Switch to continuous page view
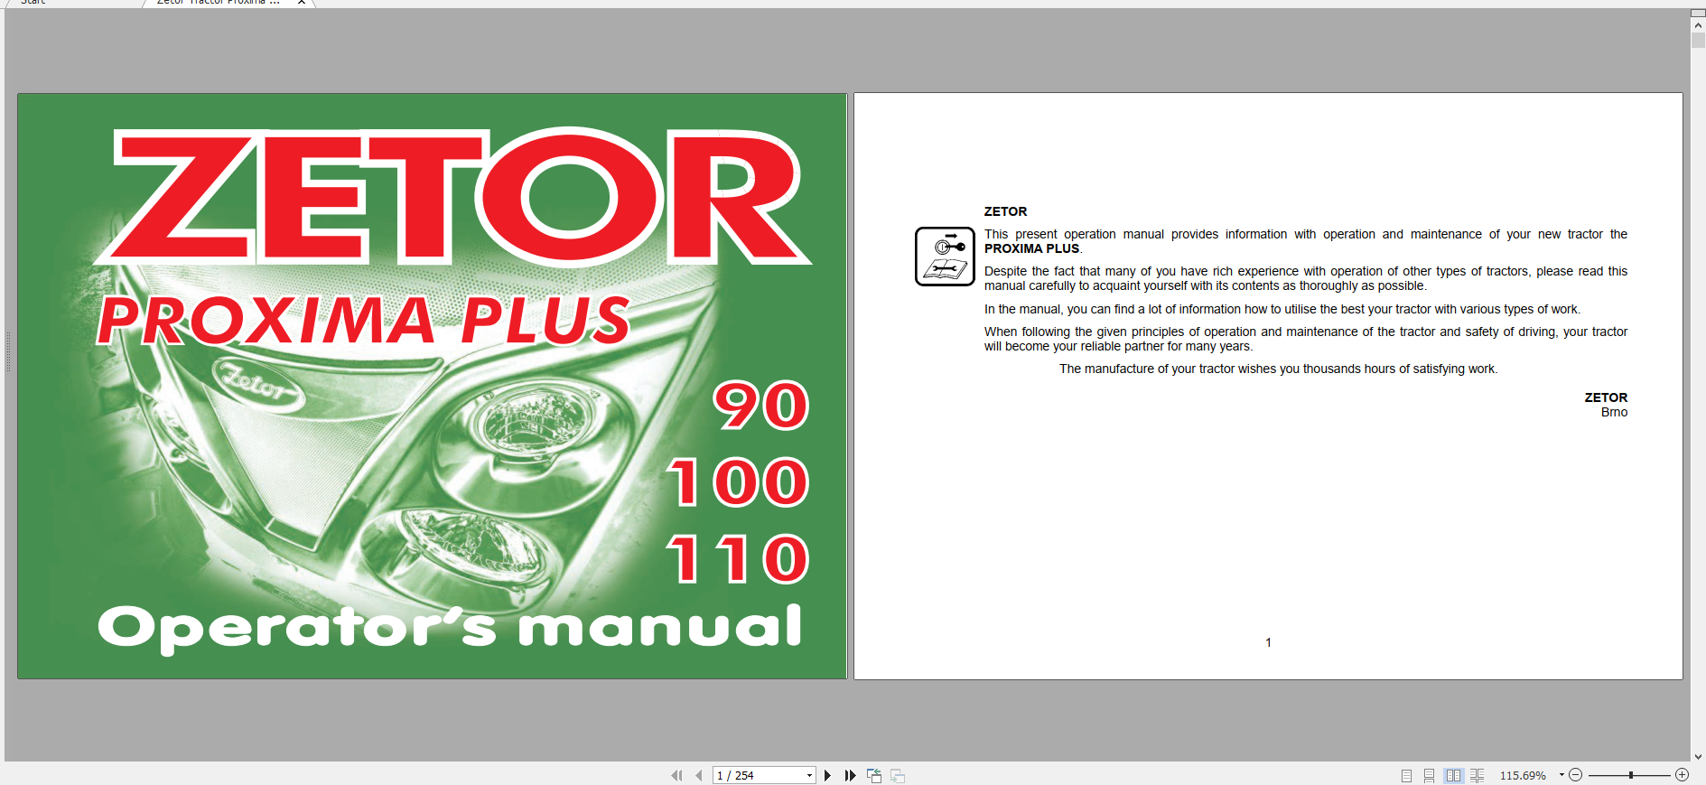This screenshot has width=1706, height=785. (x=1429, y=775)
